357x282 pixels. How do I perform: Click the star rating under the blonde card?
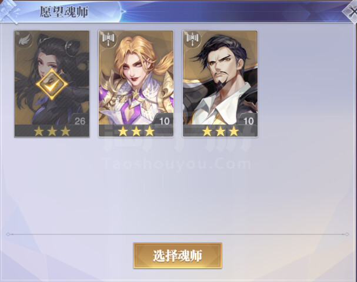[x=136, y=131]
